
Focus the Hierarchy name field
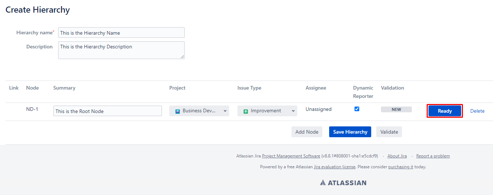pos(121,32)
